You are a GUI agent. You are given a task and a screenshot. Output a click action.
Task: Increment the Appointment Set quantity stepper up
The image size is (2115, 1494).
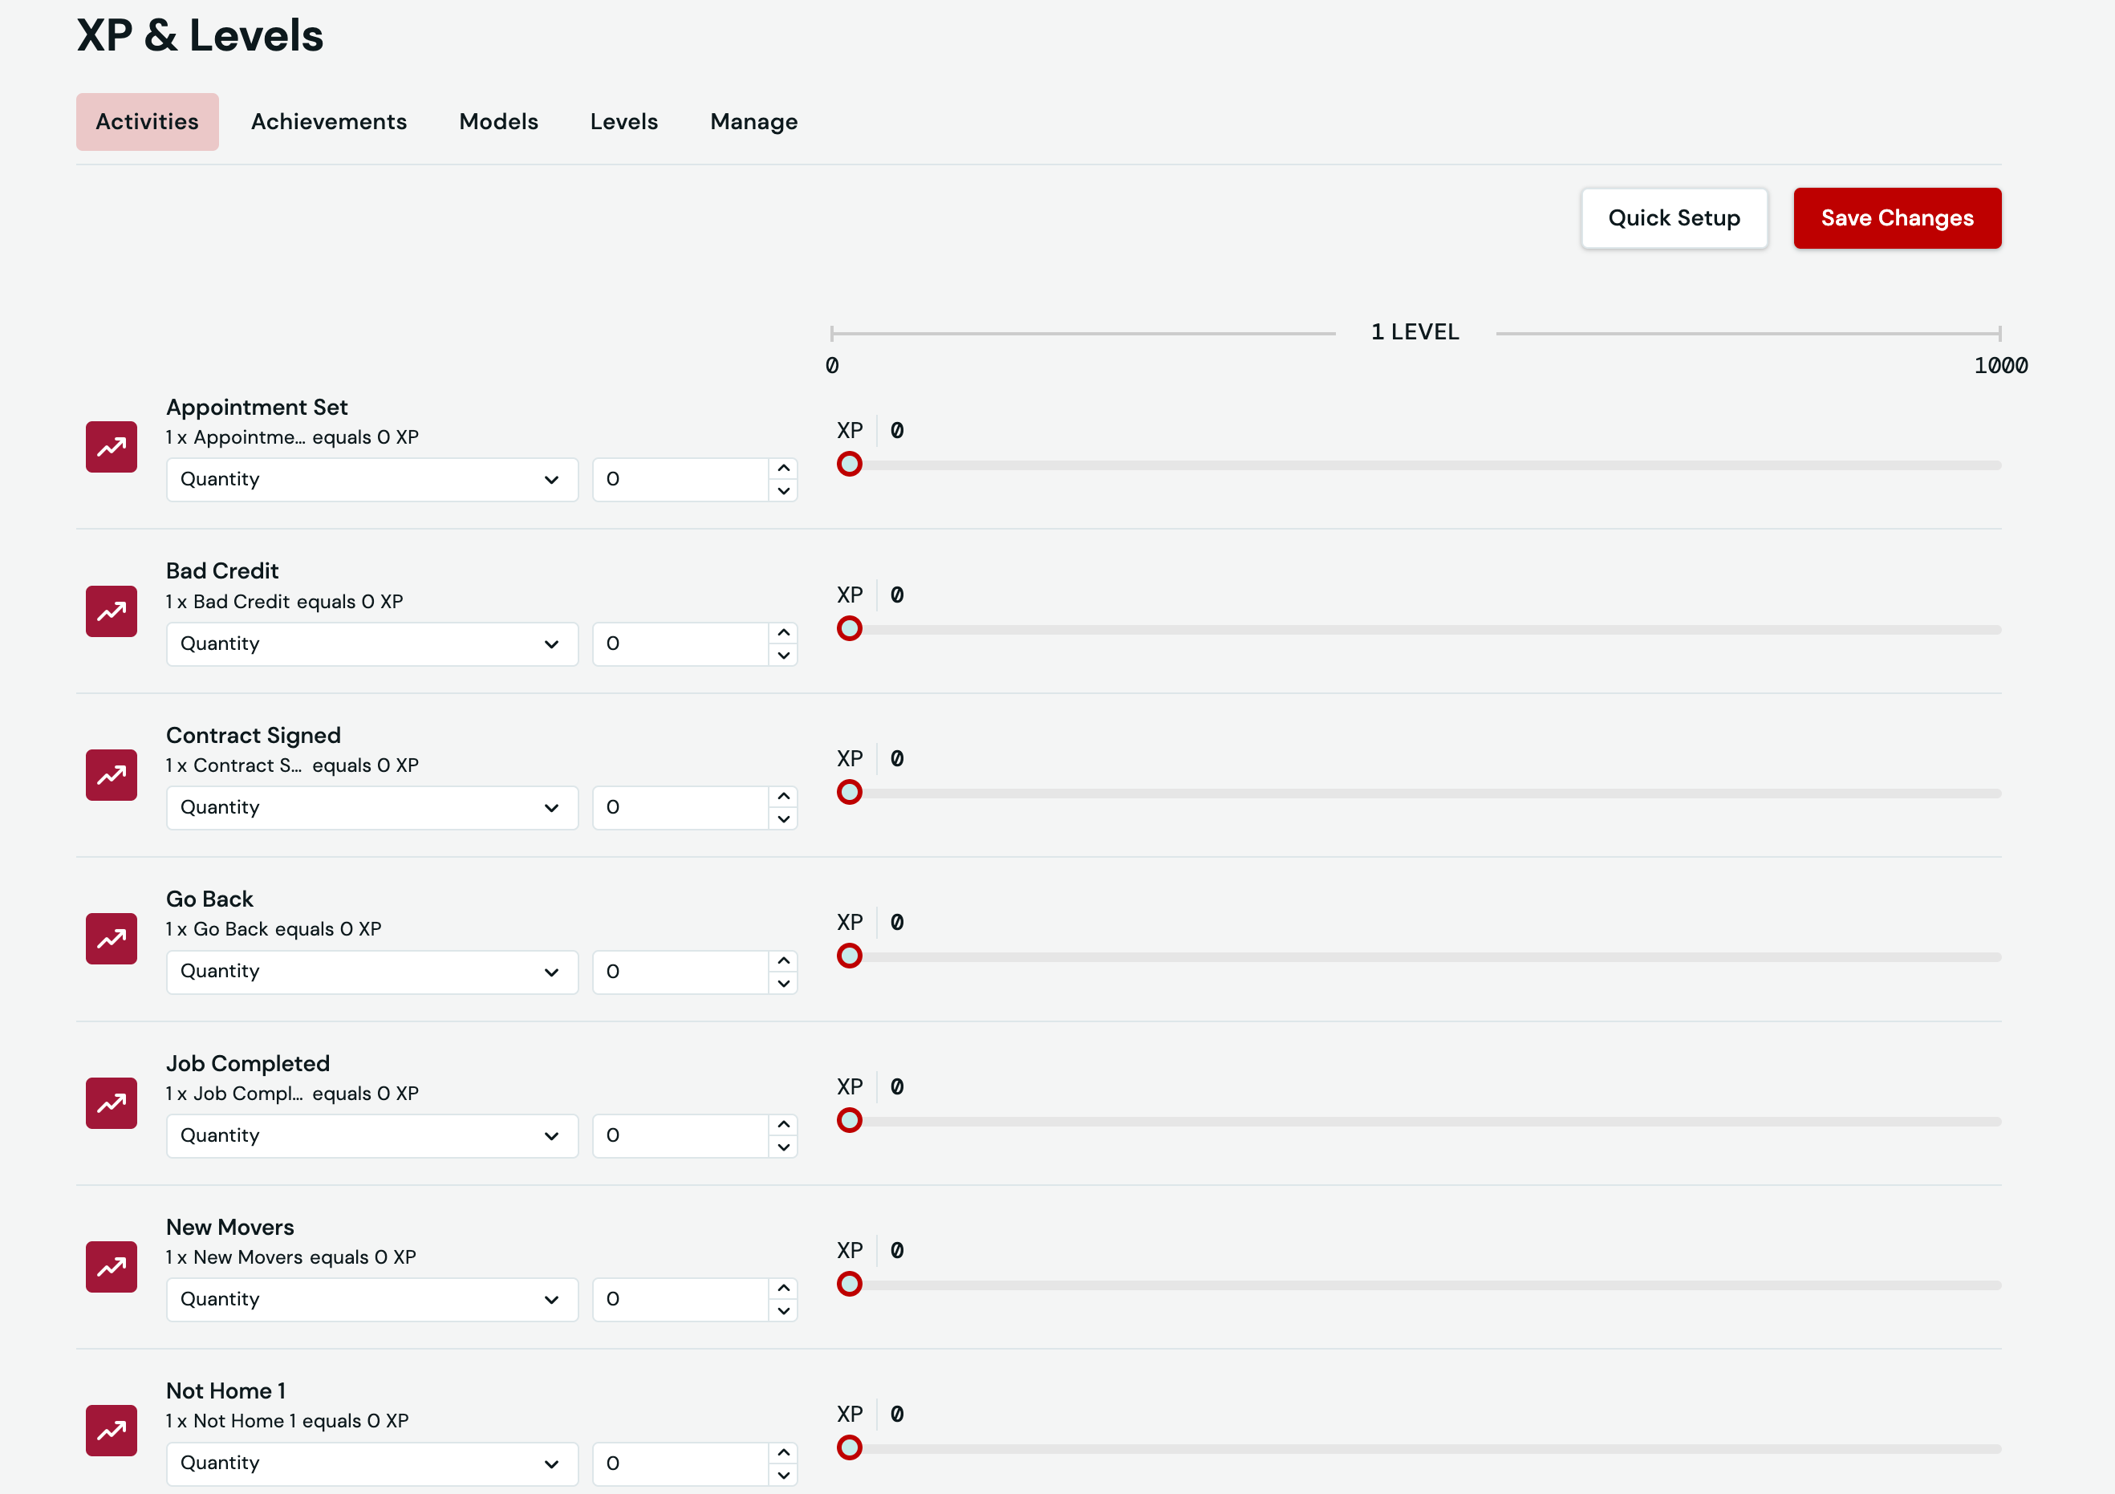click(x=783, y=468)
